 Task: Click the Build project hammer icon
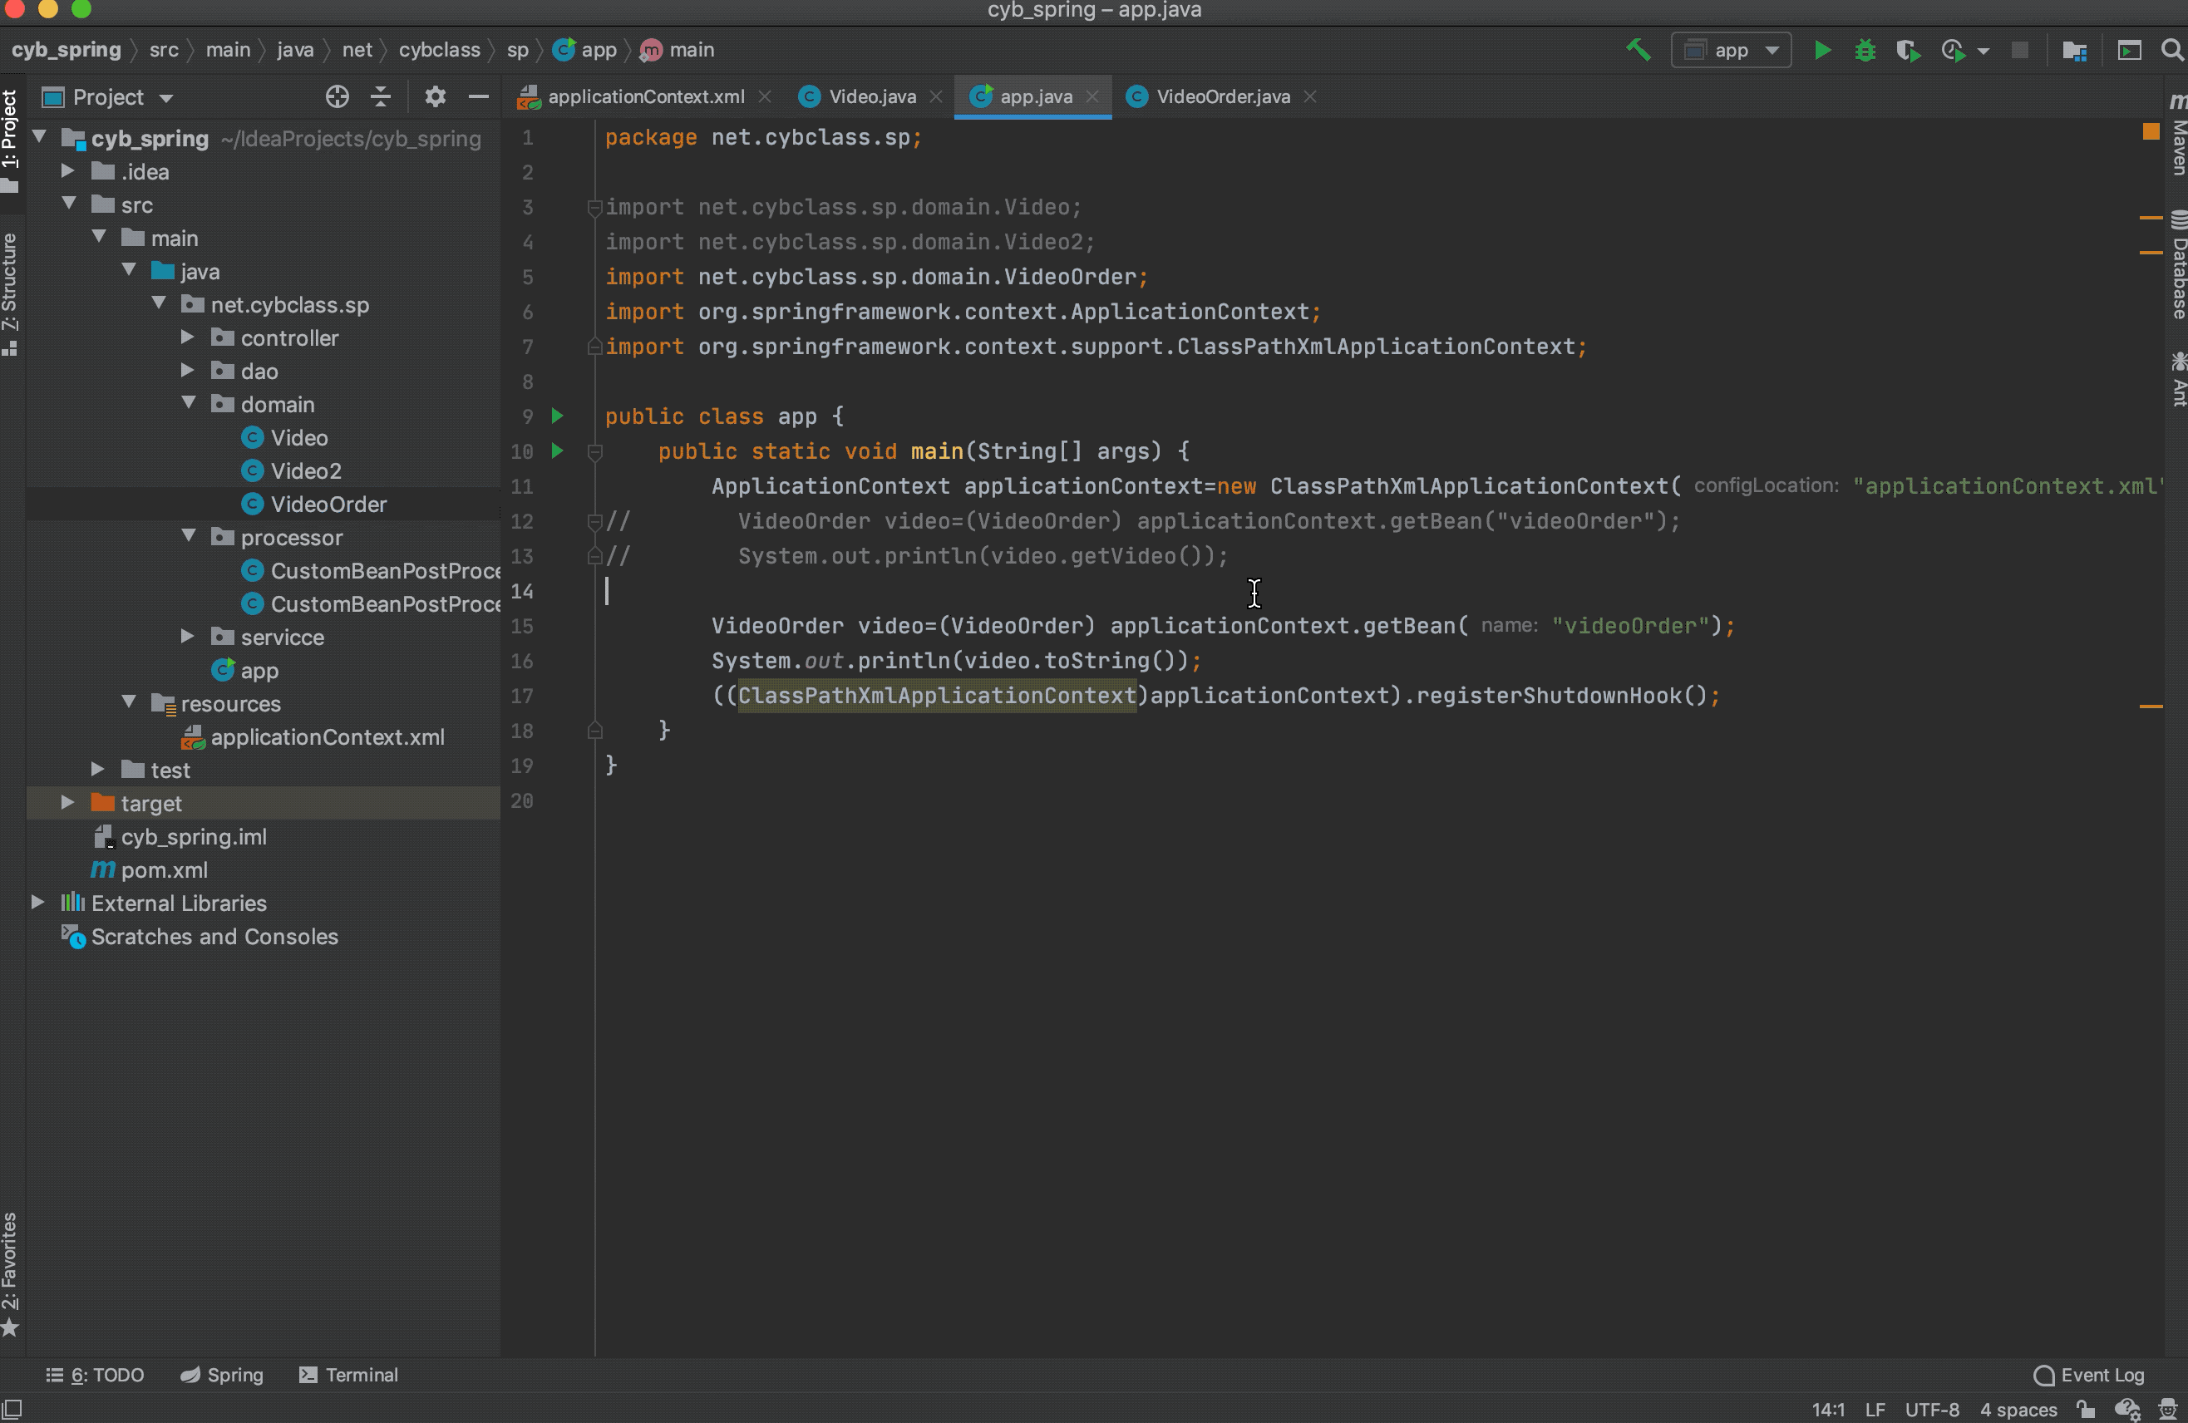pyautogui.click(x=1638, y=50)
